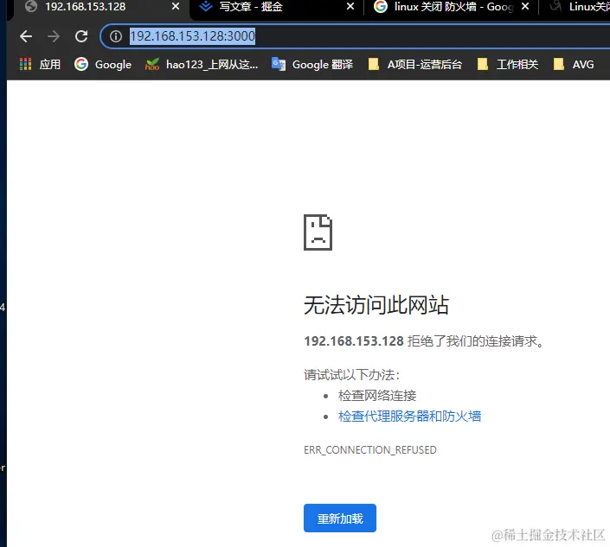Close the linux 关闭 防火墙 tab

point(525,7)
